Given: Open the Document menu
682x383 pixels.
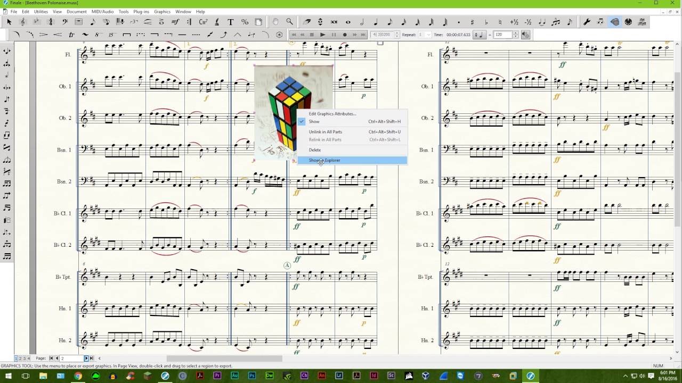Looking at the screenshot, I should coord(76,11).
